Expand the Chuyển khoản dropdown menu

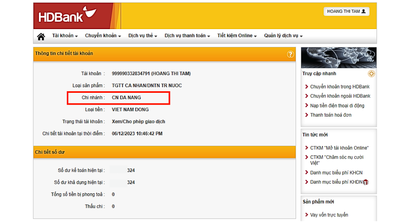pos(103,36)
